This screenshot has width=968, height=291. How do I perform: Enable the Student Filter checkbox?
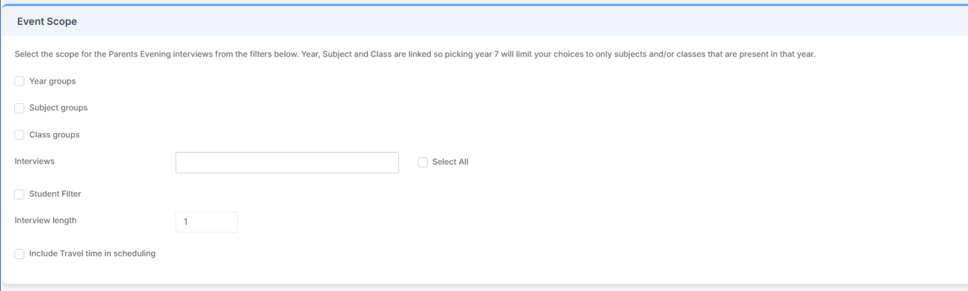point(20,194)
